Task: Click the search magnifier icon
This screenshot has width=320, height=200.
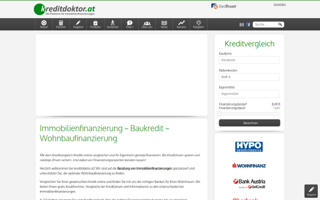Action: pos(280,25)
